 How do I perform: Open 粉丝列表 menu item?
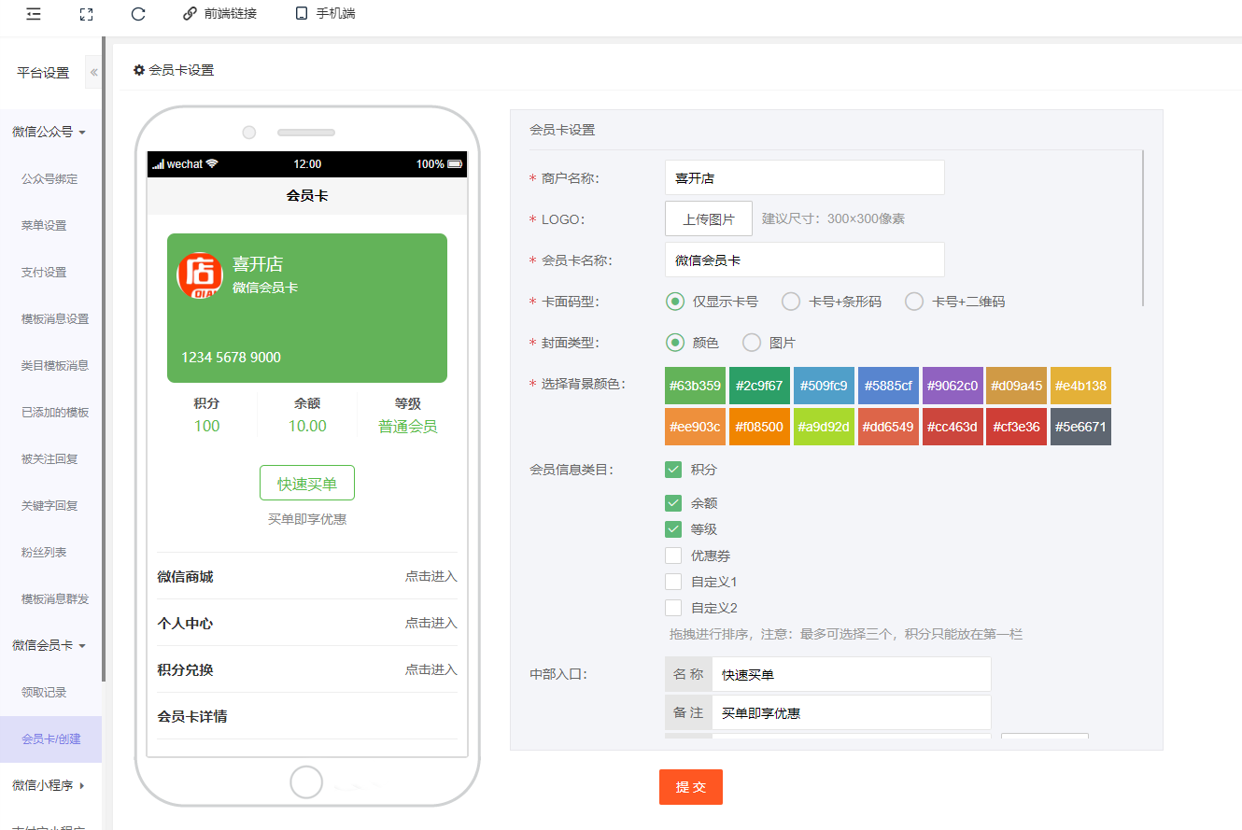click(x=44, y=552)
